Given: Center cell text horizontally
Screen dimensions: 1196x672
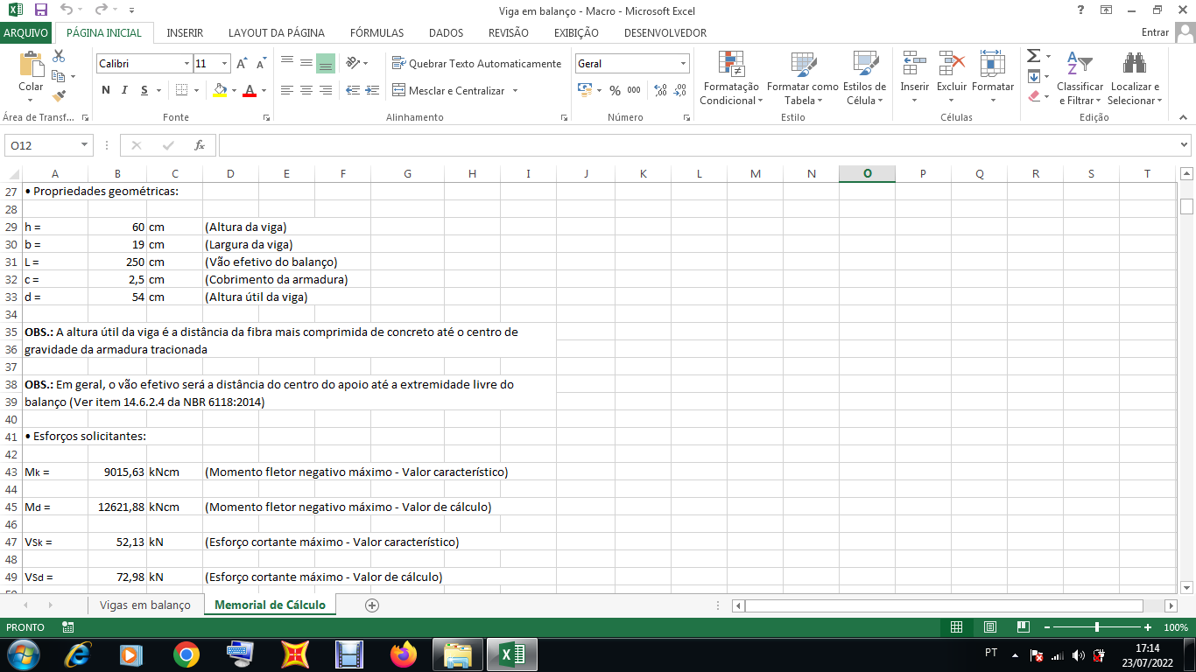Looking at the screenshot, I should (306, 90).
